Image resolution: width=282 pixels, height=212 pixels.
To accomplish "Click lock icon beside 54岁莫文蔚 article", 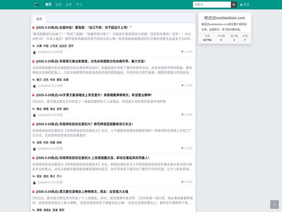I will 33,95.
